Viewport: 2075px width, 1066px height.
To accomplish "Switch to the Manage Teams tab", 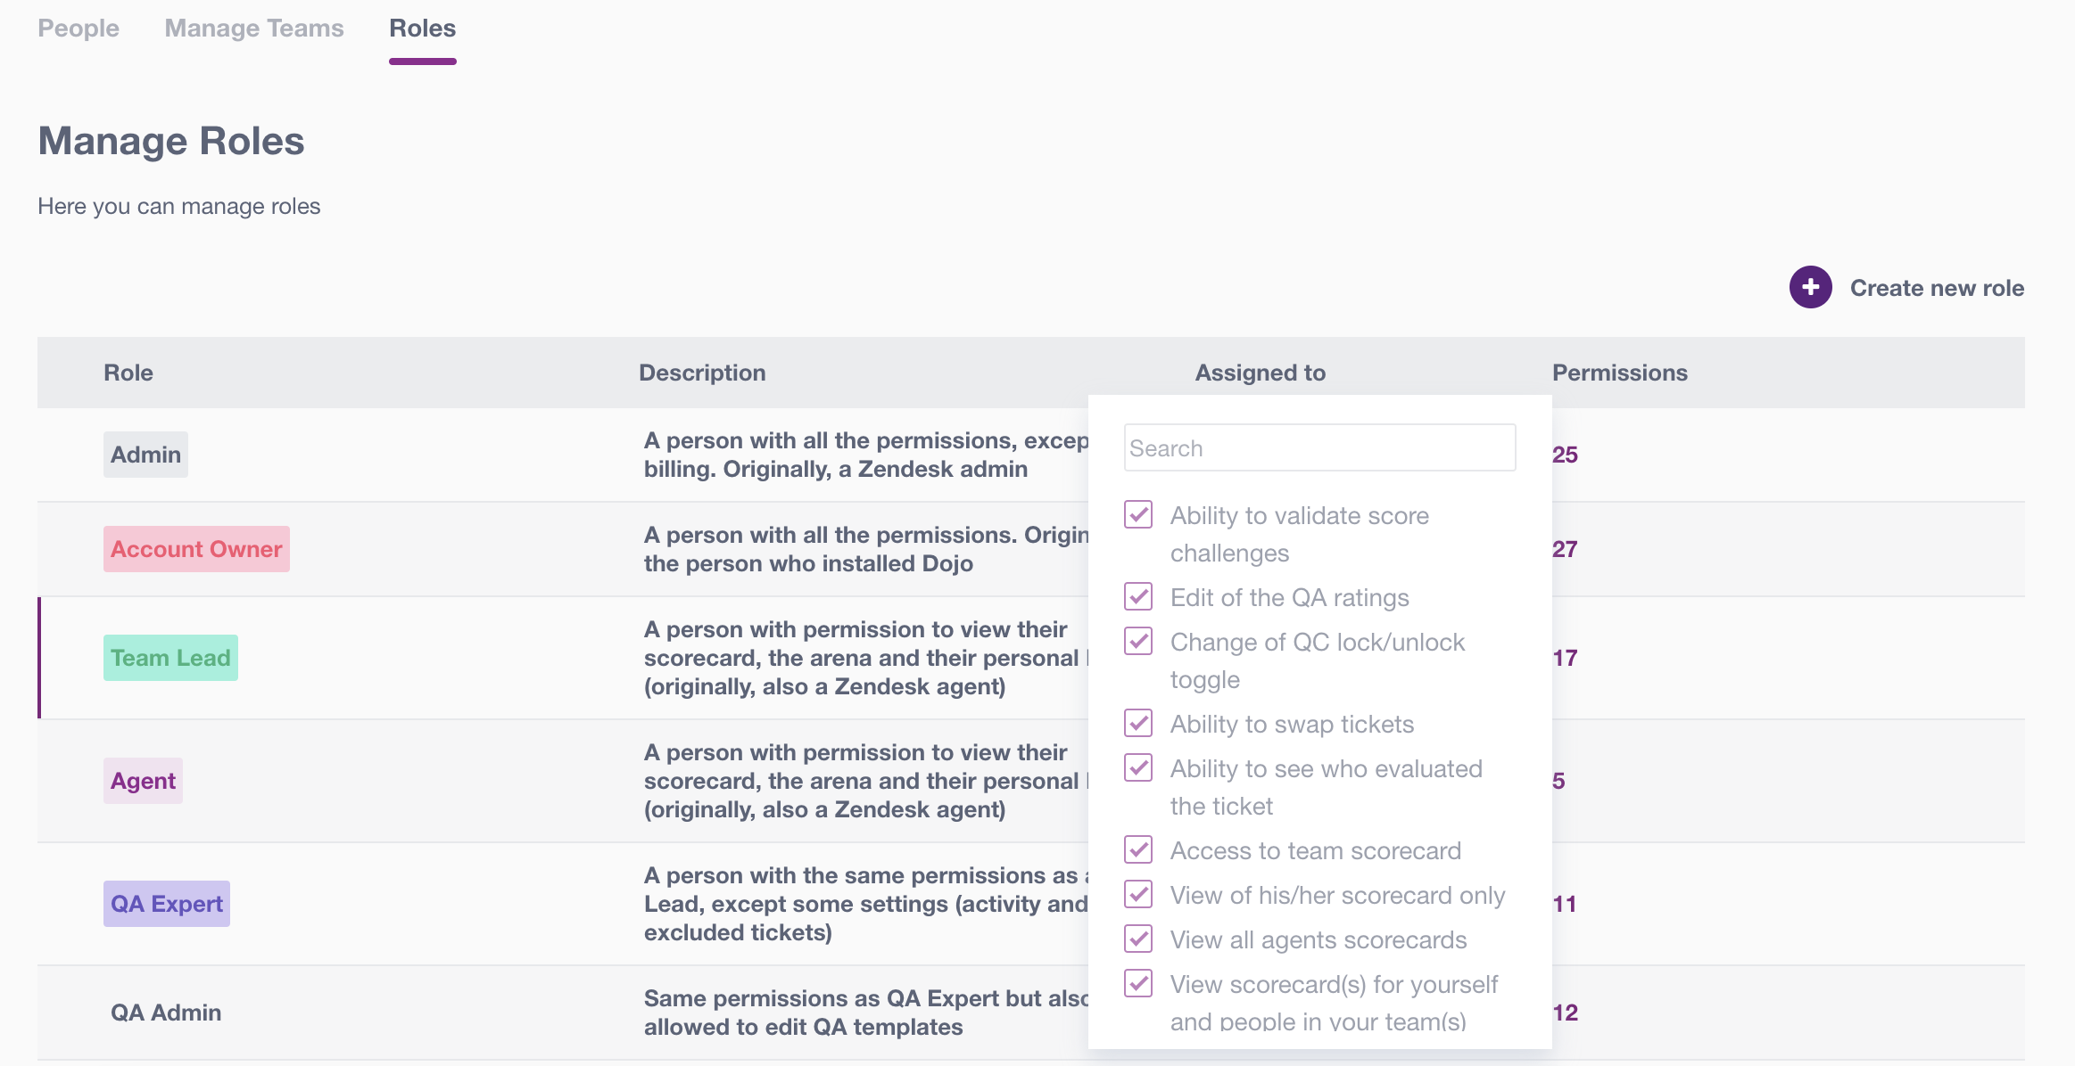I will pyautogui.click(x=254, y=29).
